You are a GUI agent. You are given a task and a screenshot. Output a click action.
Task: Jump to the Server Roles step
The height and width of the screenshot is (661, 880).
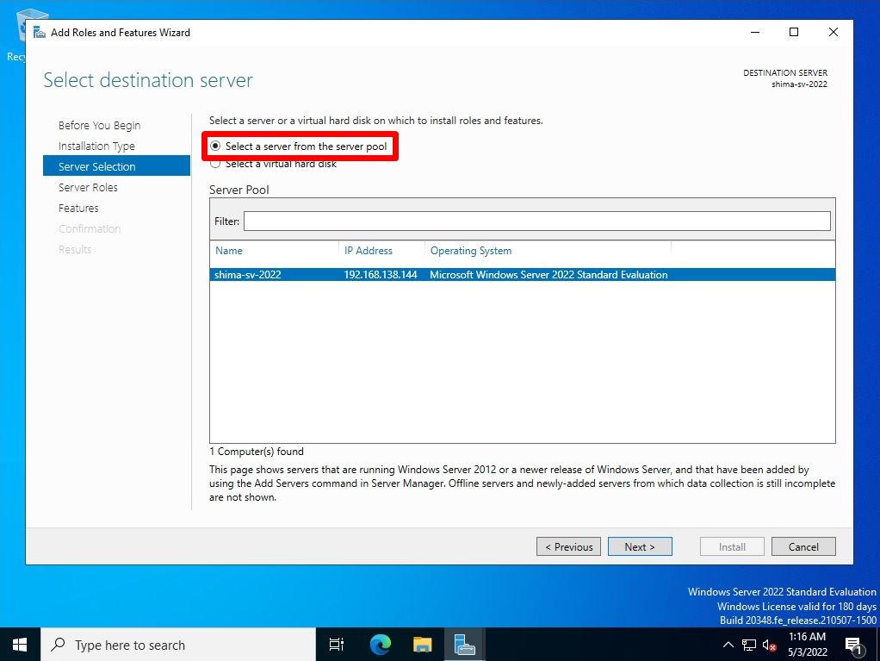click(x=88, y=187)
